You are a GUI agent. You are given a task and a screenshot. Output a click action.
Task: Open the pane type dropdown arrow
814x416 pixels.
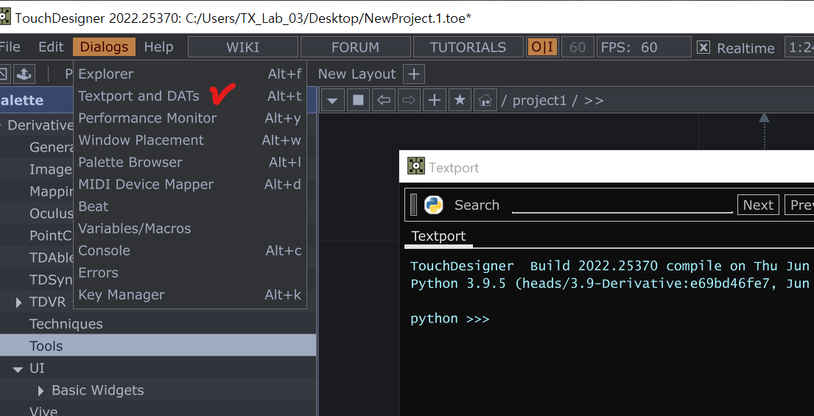point(333,100)
